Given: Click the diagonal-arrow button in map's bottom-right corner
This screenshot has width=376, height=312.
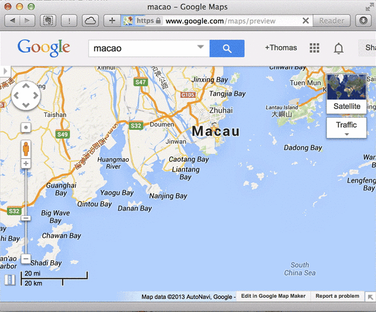Looking at the screenshot, I should [x=370, y=297].
